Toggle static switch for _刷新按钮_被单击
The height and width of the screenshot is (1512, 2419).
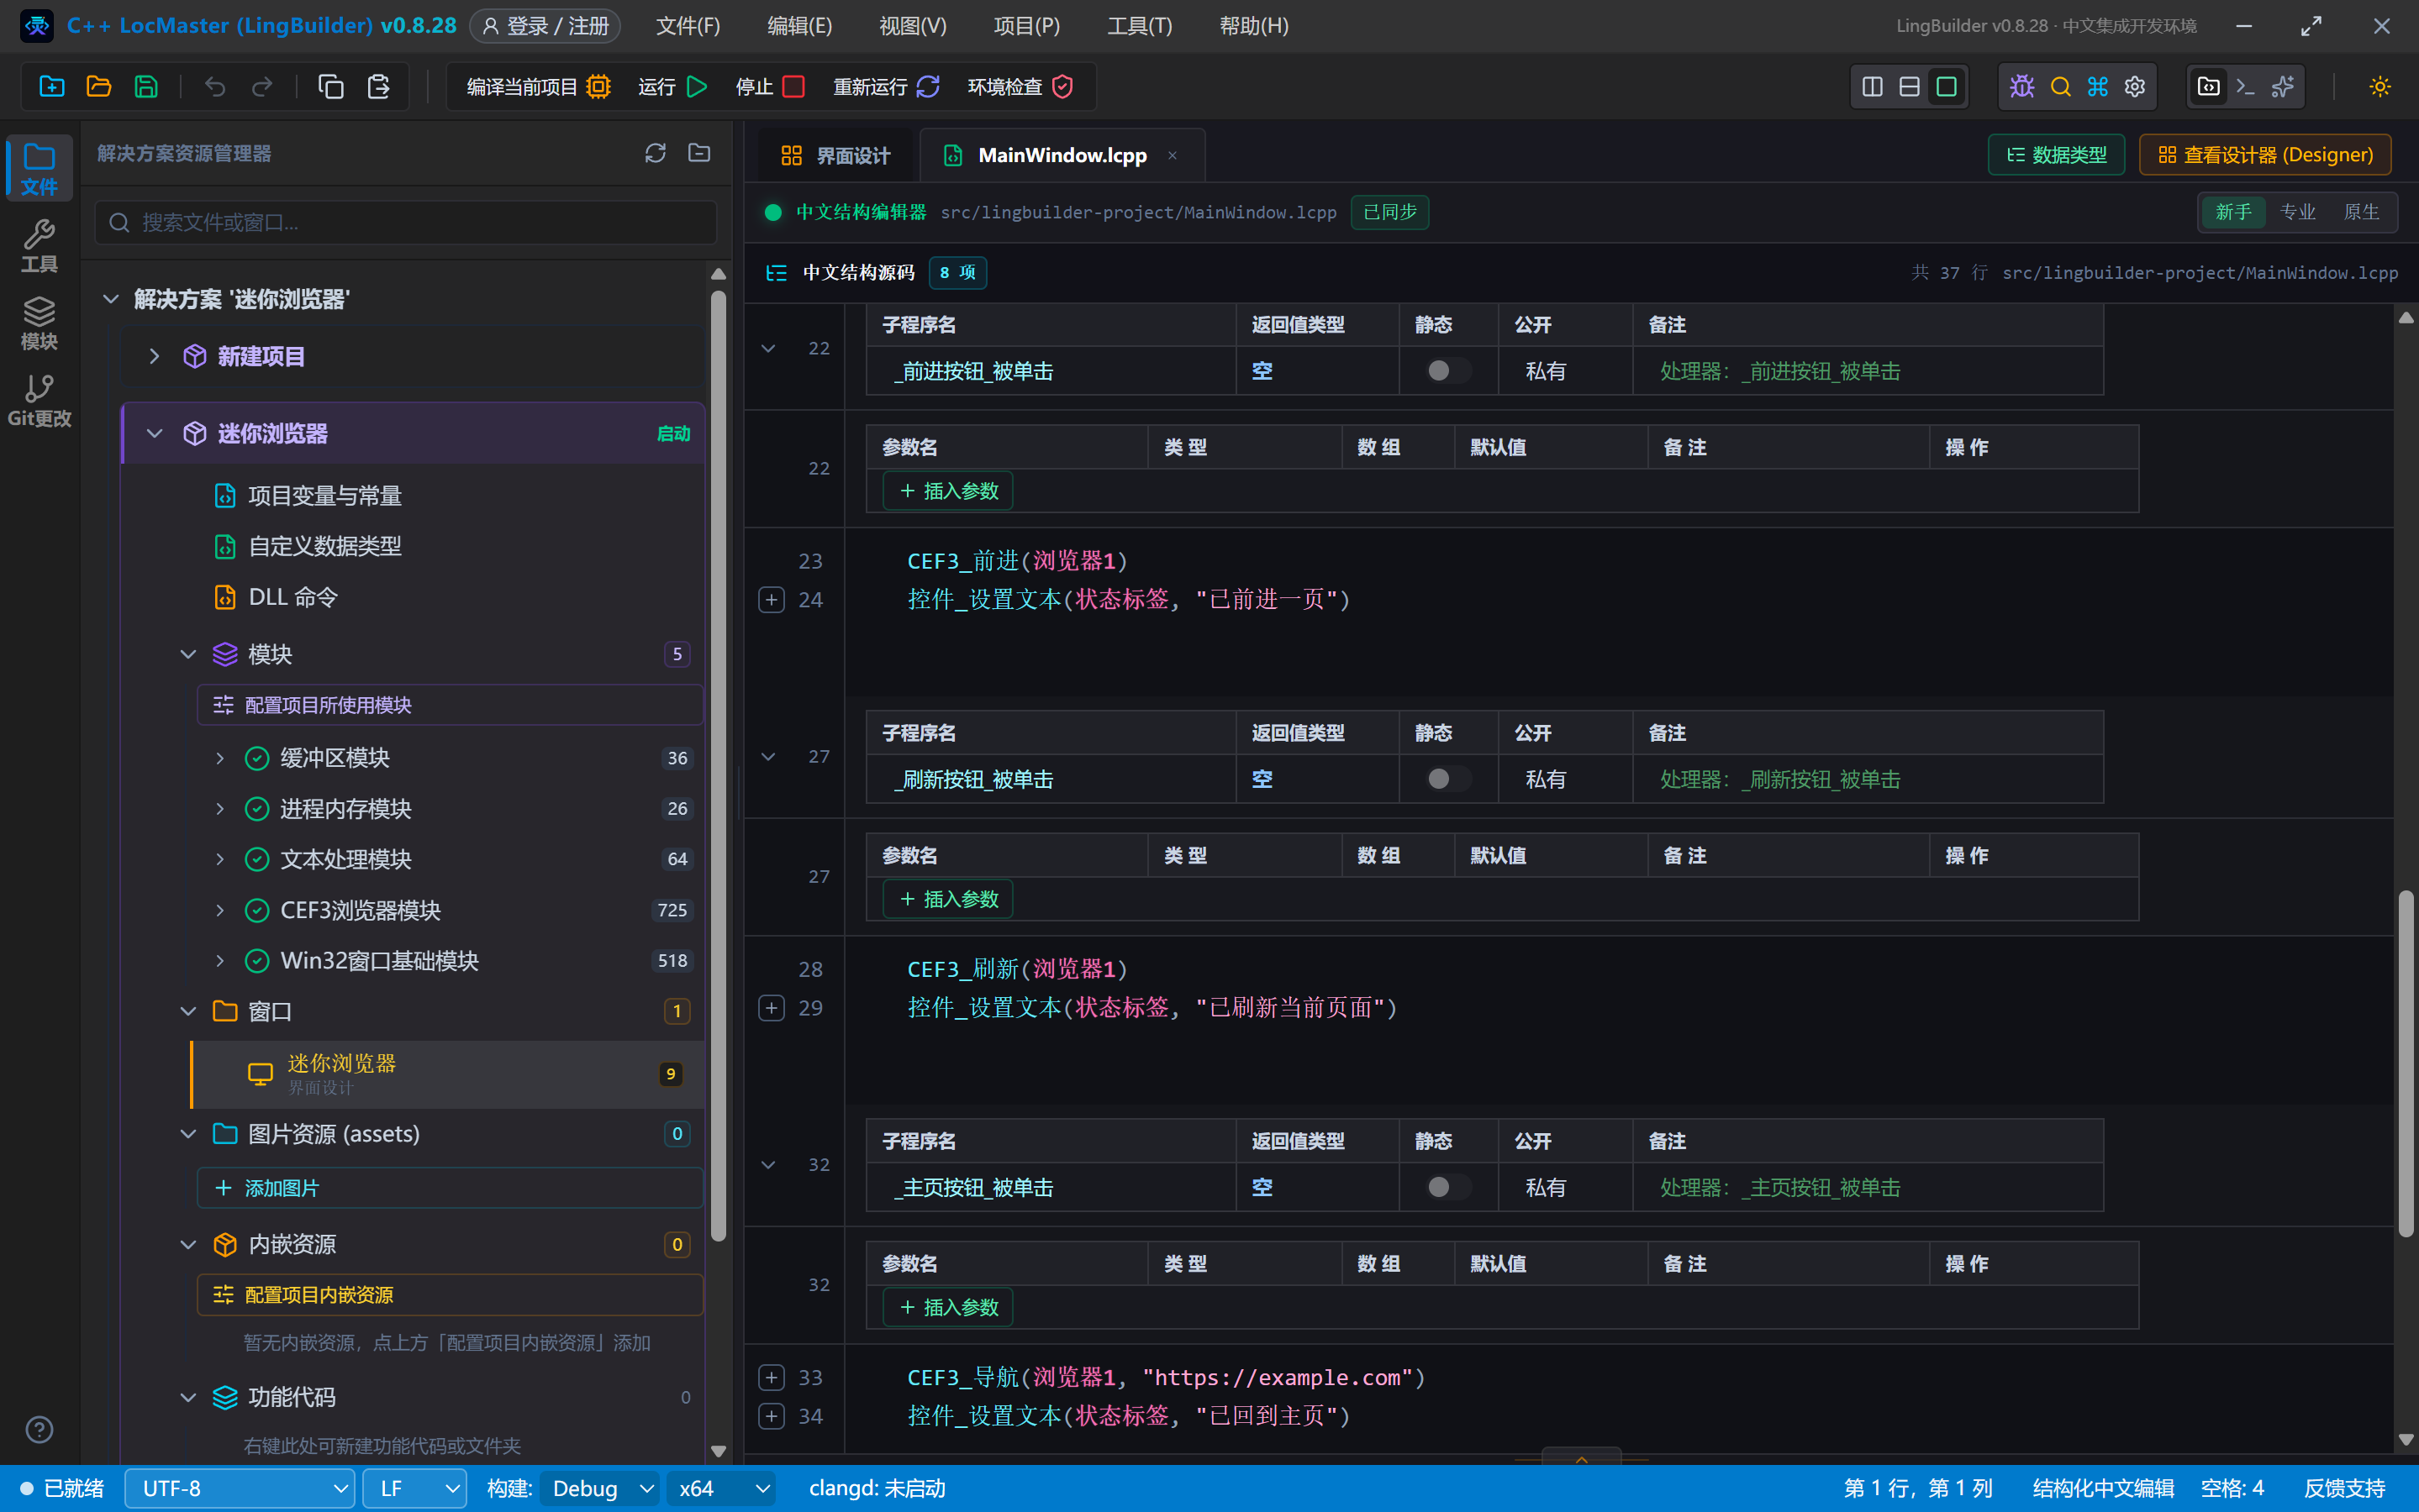click(1448, 779)
